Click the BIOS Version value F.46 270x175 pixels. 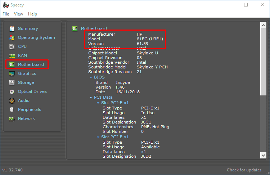click(120, 87)
